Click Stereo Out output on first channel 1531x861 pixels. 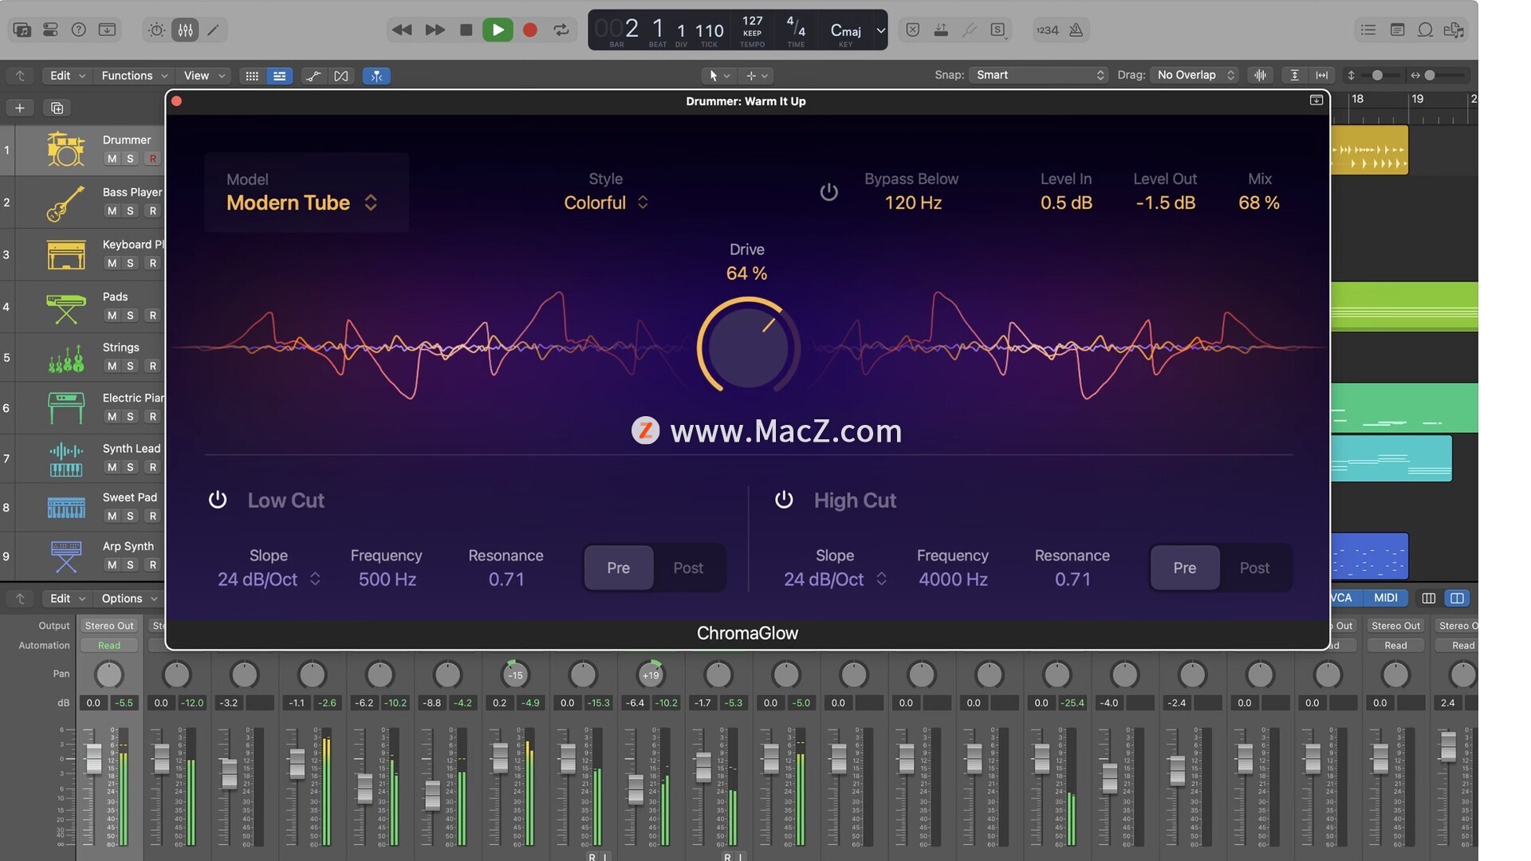pyautogui.click(x=109, y=626)
